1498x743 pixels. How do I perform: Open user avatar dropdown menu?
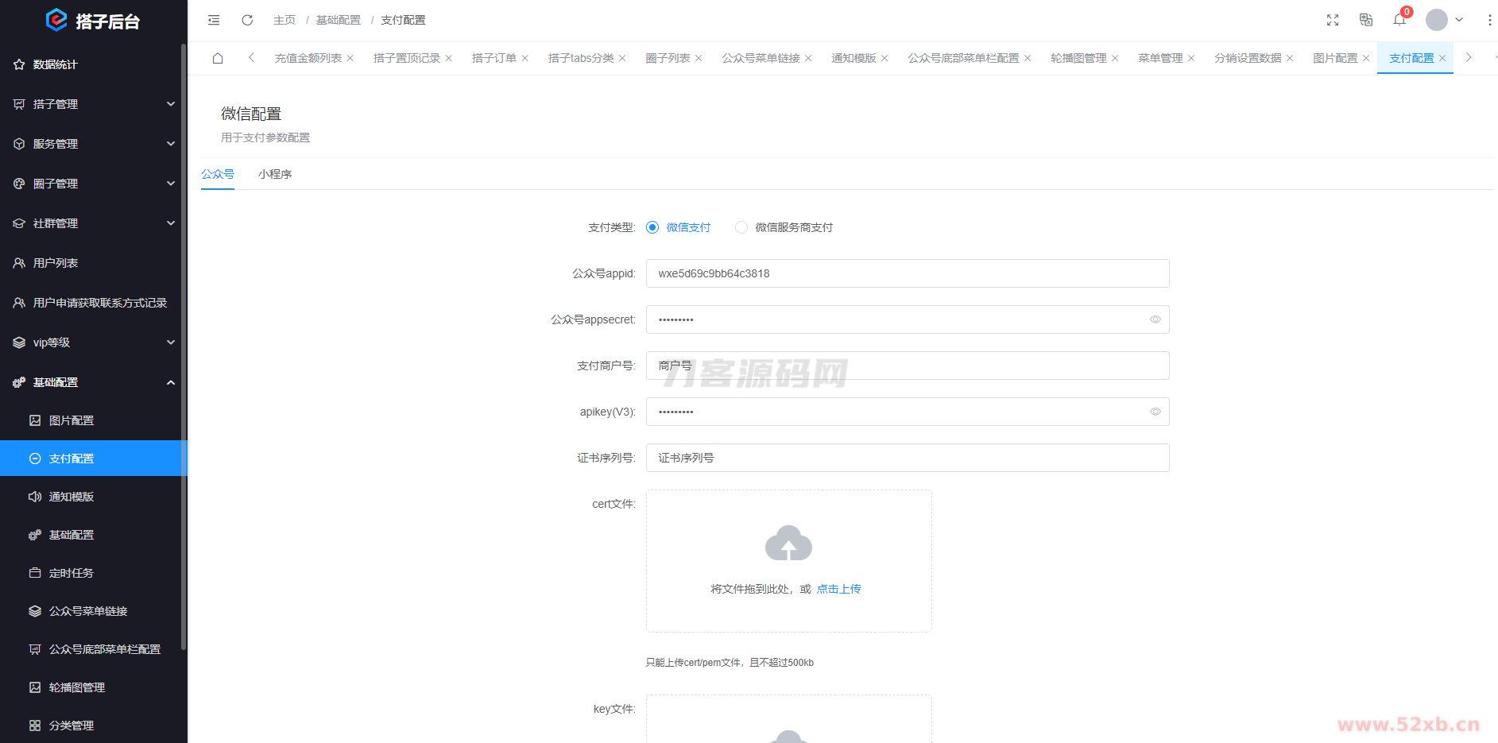click(x=1444, y=20)
